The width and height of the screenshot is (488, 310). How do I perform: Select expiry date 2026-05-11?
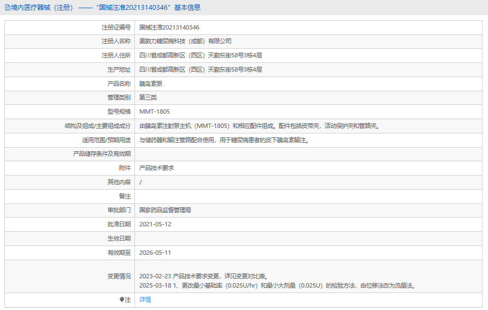pos(155,253)
